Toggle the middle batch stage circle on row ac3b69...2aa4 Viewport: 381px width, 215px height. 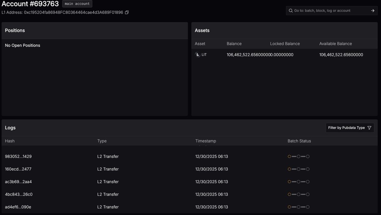(x=298, y=182)
